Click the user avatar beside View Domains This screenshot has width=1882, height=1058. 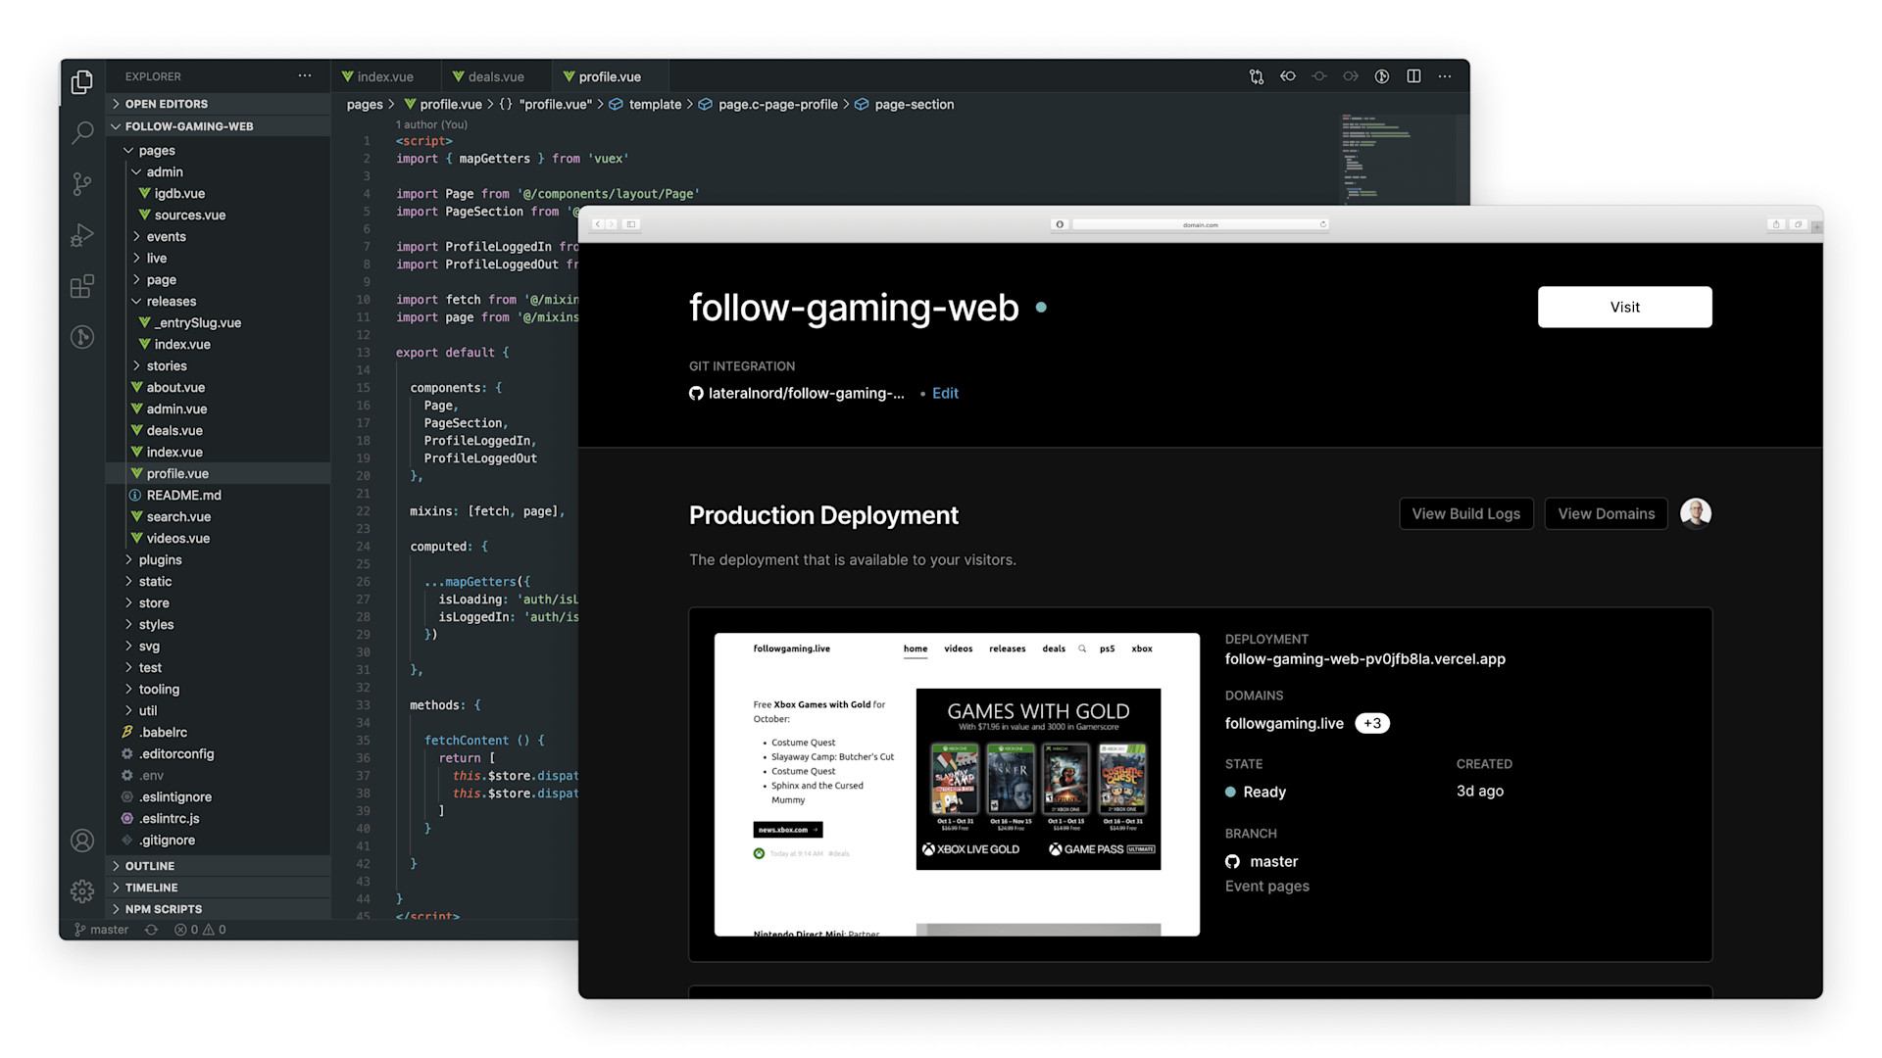click(x=1695, y=513)
